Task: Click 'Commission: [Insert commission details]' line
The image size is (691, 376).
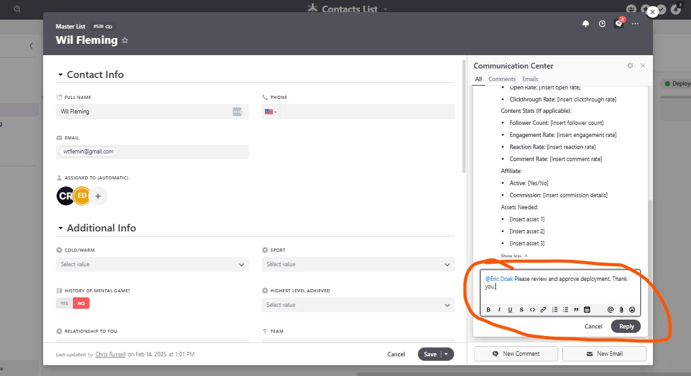Action: tap(558, 195)
